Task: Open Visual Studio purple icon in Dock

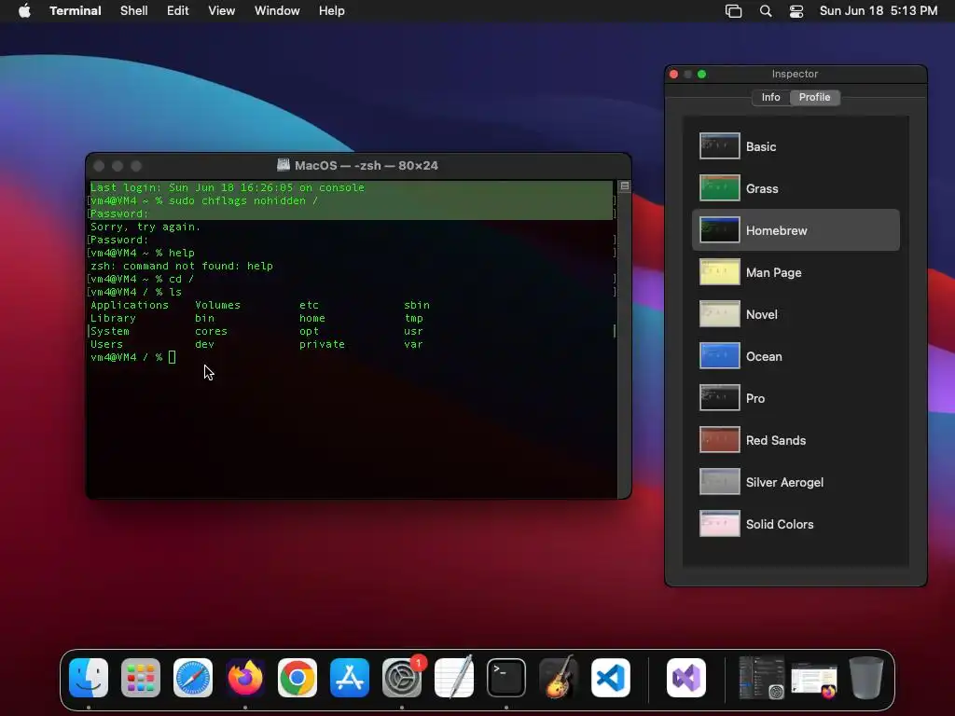Action: [x=686, y=678]
